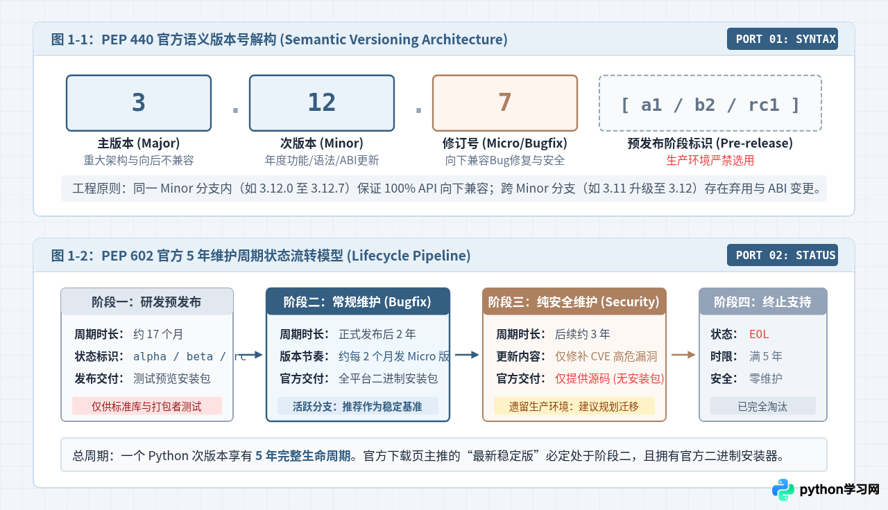Image resolution: width=888 pixels, height=510 pixels.
Task: Select the label '修订号 (Micro/Bugfix)'
Action: (x=505, y=143)
